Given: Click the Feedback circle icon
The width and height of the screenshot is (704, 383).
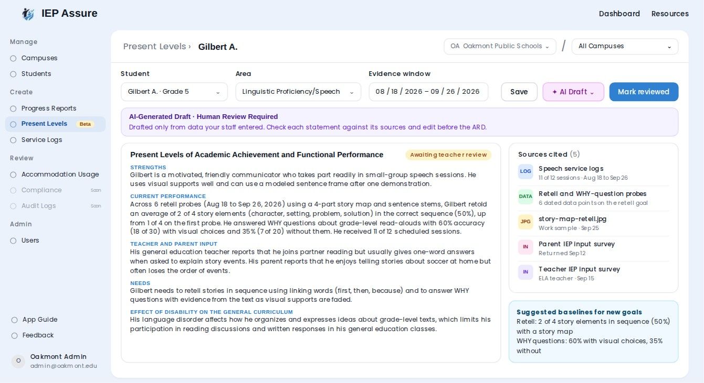Looking at the screenshot, I should pyautogui.click(x=14, y=335).
